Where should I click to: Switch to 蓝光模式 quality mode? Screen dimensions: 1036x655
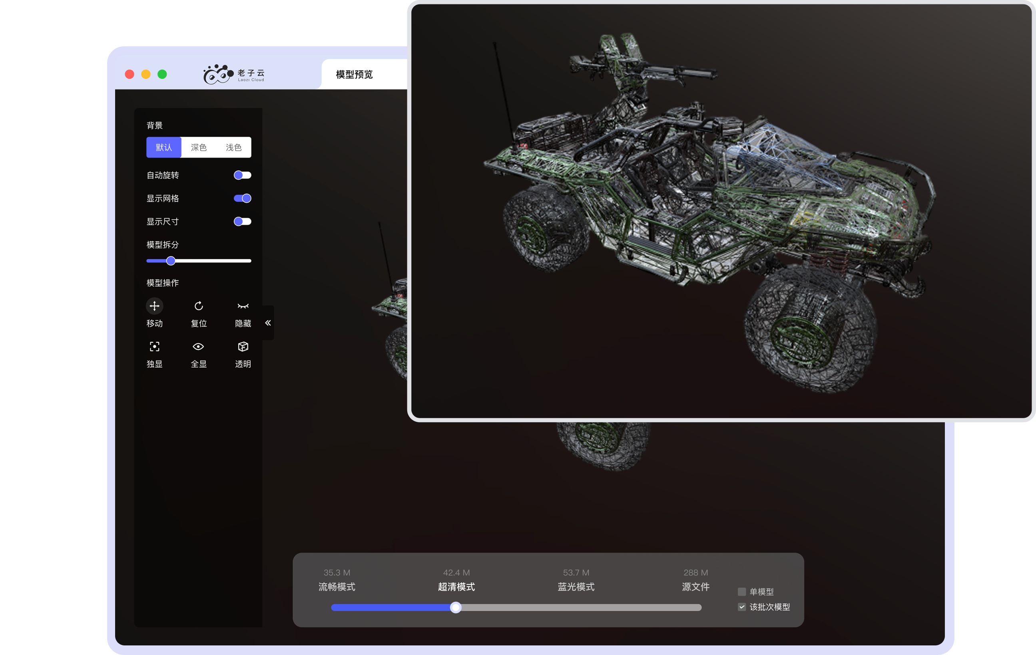(576, 587)
